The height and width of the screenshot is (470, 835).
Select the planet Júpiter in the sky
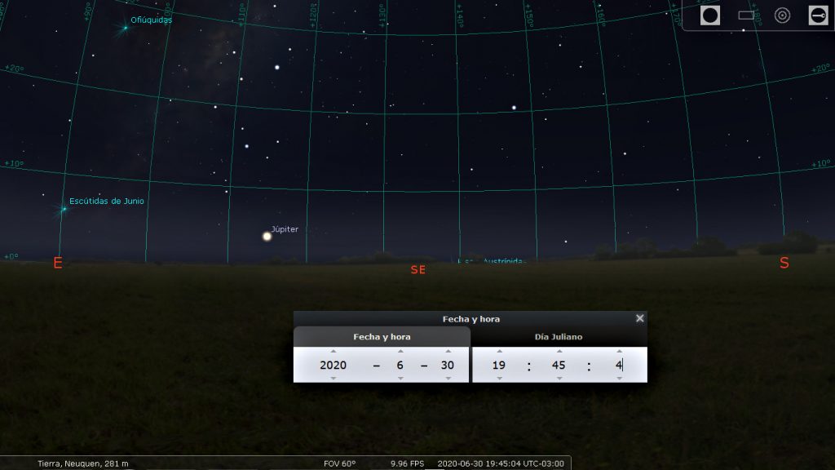click(267, 236)
